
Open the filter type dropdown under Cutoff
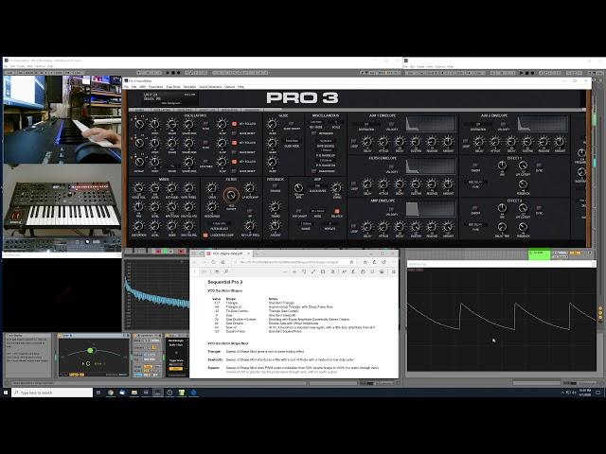[x=219, y=223]
